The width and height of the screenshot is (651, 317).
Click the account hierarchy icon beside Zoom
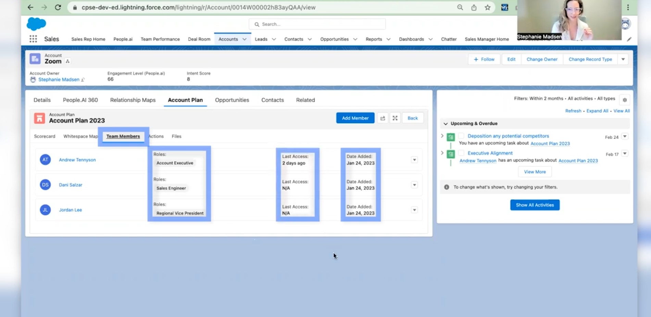point(67,61)
